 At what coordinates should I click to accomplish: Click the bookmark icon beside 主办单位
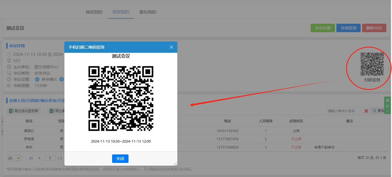9,67
